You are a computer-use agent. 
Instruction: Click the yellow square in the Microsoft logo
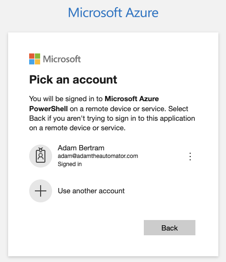[x=37, y=62]
